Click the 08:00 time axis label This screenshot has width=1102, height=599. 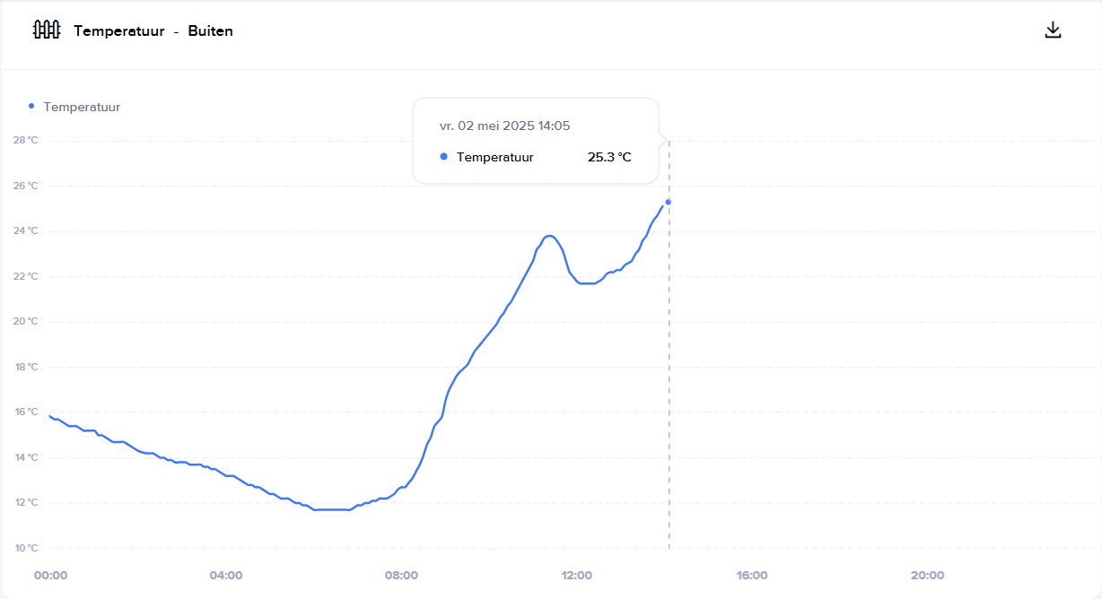coord(401,575)
